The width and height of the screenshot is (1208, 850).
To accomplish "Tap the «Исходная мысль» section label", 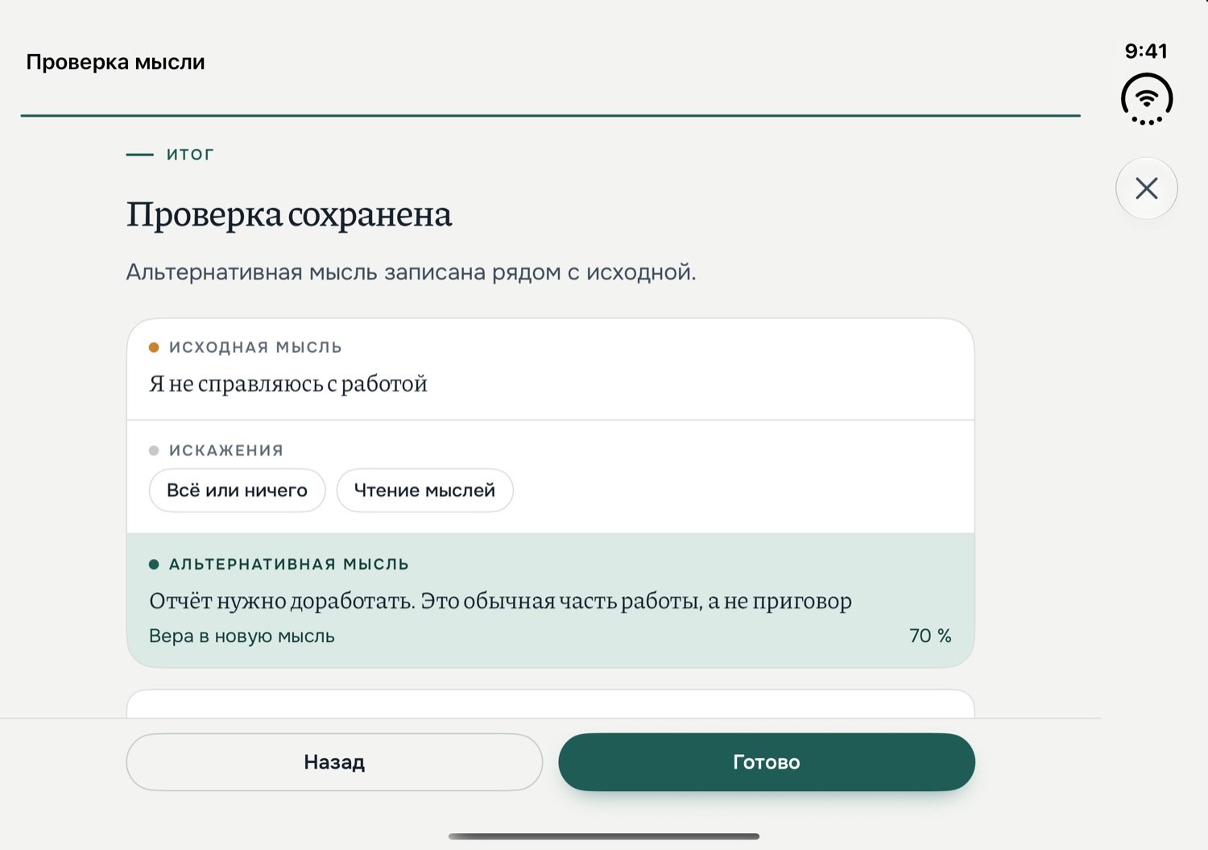I will [255, 347].
